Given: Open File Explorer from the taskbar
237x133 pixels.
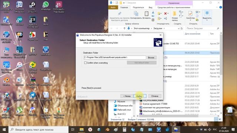Looking at the screenshot, I should click(x=81, y=130).
